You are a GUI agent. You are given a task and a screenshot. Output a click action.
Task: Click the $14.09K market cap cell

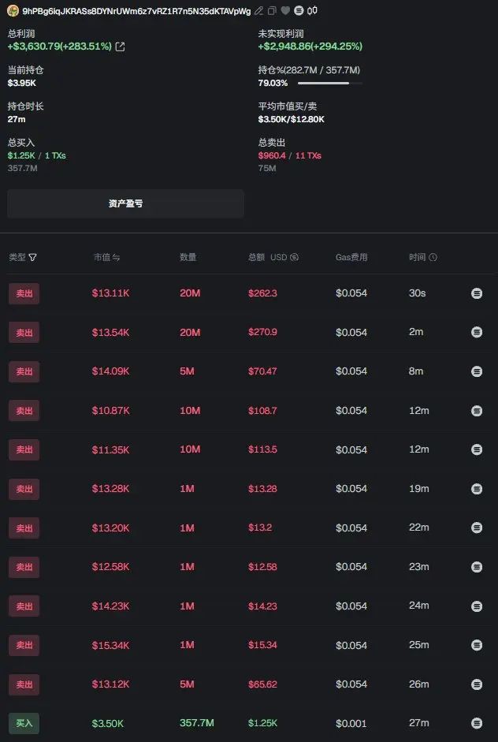tap(110, 371)
